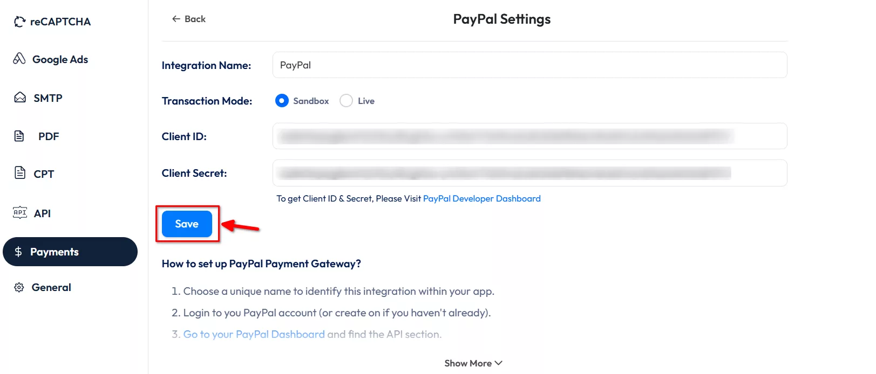Go back using the Back link
The height and width of the screenshot is (374, 876).
coord(189,19)
